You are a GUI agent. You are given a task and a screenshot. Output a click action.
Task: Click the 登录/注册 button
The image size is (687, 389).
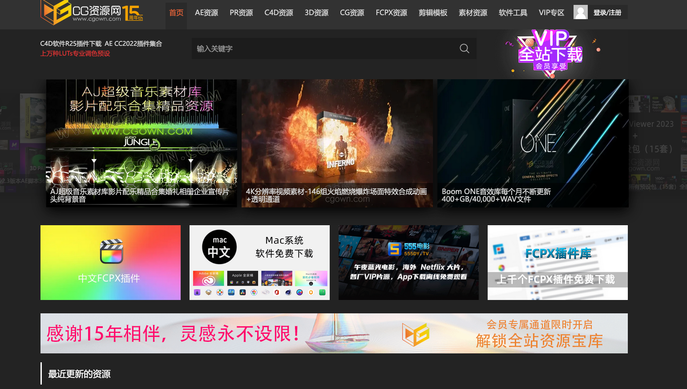[607, 12]
